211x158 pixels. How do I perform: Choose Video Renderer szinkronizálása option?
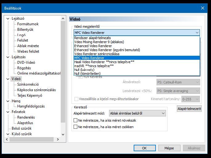137,54
